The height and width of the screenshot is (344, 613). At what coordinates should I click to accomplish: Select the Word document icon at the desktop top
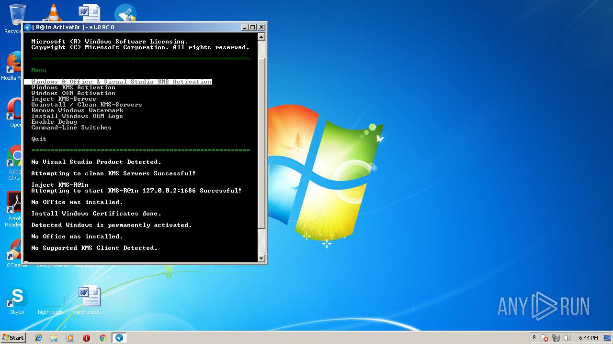[89, 13]
